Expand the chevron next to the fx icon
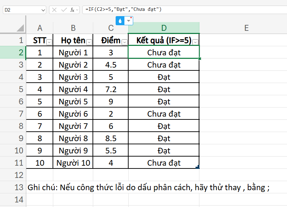 (77, 10)
